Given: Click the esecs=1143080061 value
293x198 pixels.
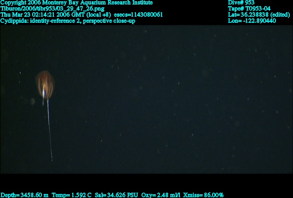Looking at the screenshot, I should tap(138, 15).
